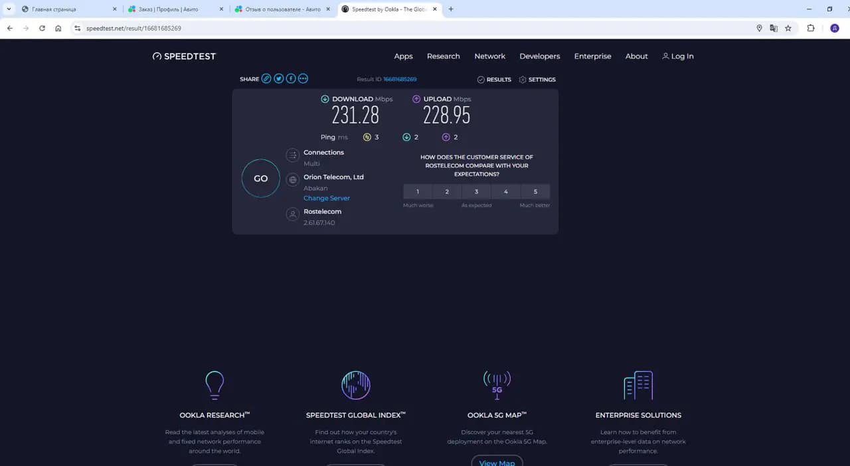Open the Research menu
850x466 pixels.
[444, 56]
